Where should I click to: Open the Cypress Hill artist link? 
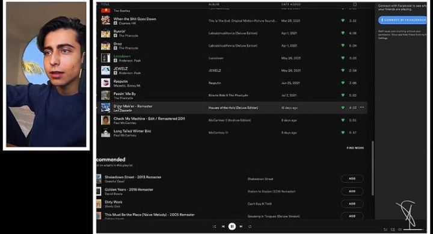[127, 23]
